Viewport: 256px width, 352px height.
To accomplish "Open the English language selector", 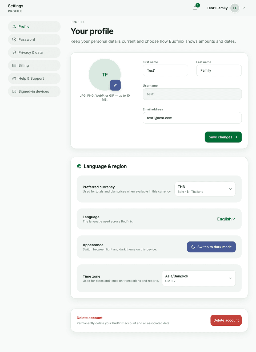I will [226, 219].
